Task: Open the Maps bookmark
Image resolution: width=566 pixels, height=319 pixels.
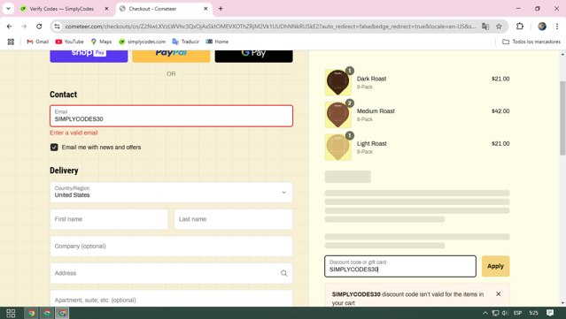Action: (101, 42)
